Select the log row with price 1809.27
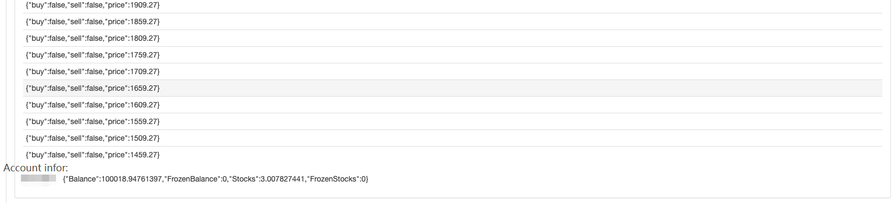Screen dimensions: 892x203 pos(452,38)
